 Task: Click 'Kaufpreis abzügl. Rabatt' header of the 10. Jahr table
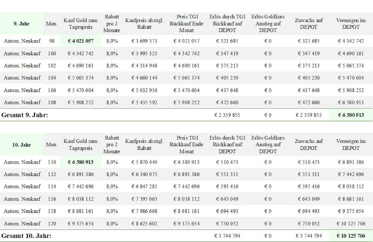coord(144,145)
